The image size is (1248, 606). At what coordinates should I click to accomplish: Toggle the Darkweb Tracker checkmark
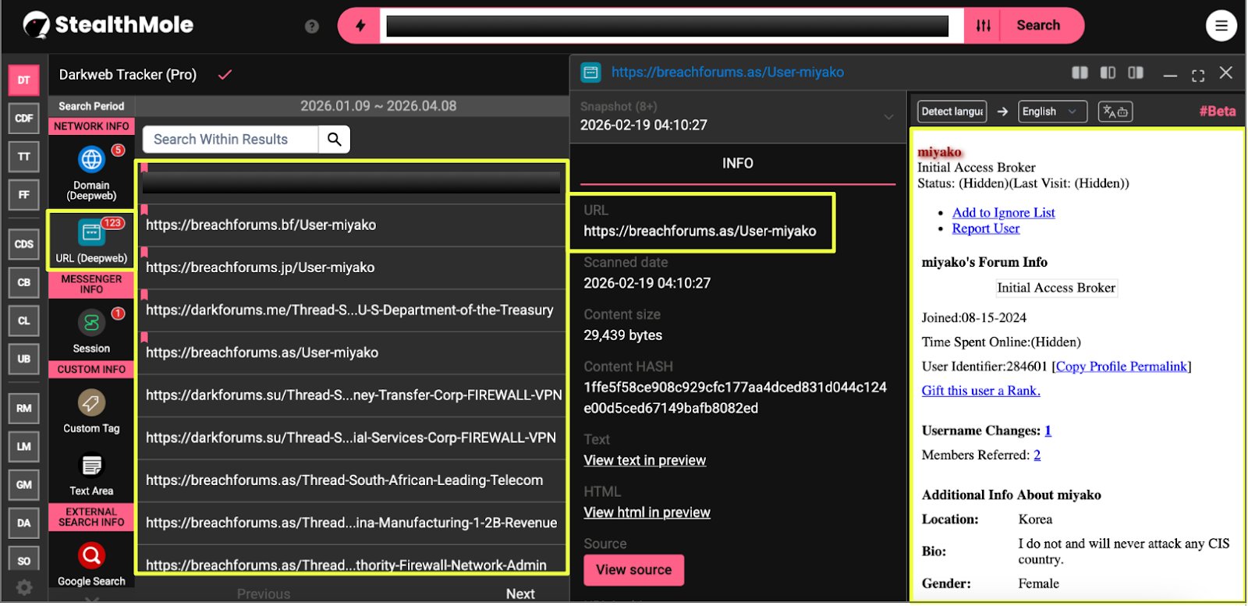[225, 75]
